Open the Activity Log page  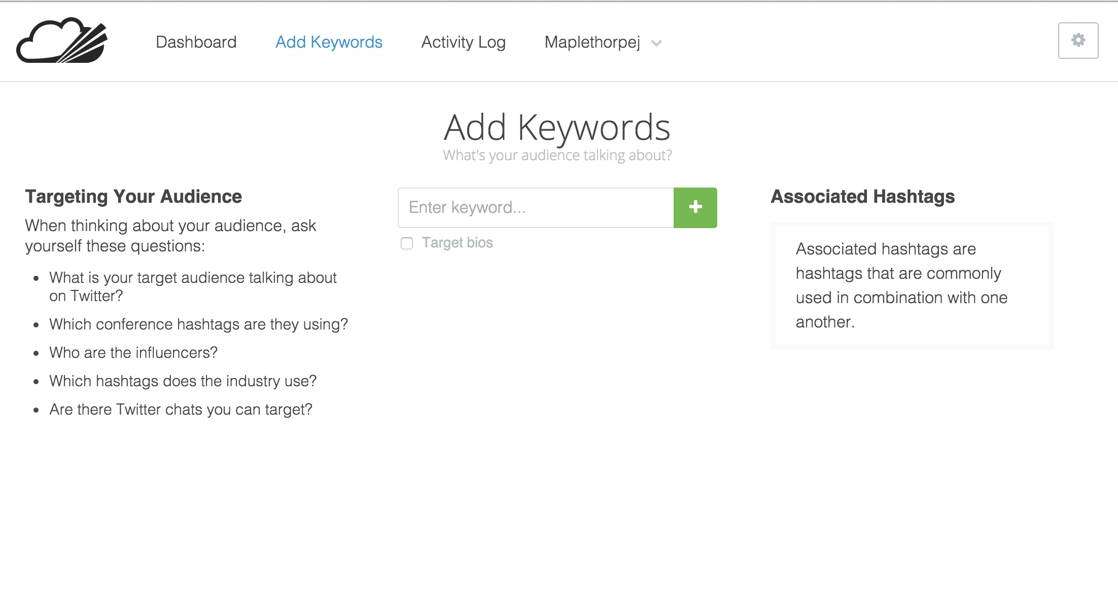(x=463, y=42)
